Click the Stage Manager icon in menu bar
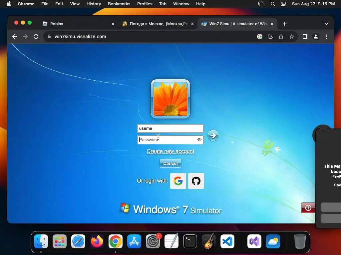 261,4
